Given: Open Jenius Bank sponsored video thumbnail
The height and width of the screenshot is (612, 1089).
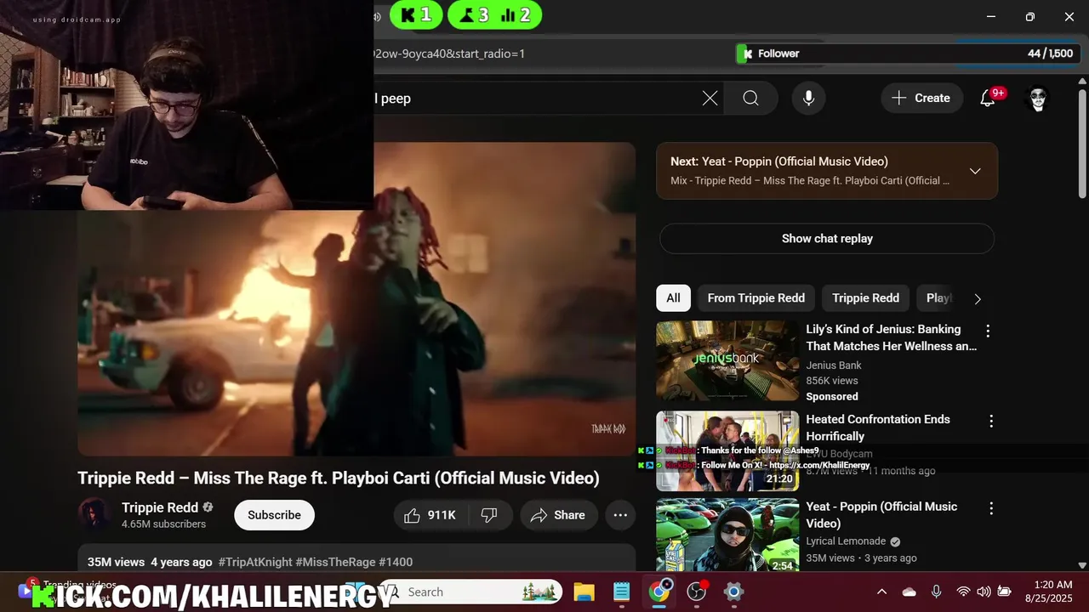Looking at the screenshot, I should point(727,360).
